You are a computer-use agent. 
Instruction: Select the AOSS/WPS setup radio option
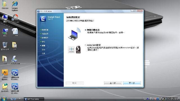(x=85, y=45)
